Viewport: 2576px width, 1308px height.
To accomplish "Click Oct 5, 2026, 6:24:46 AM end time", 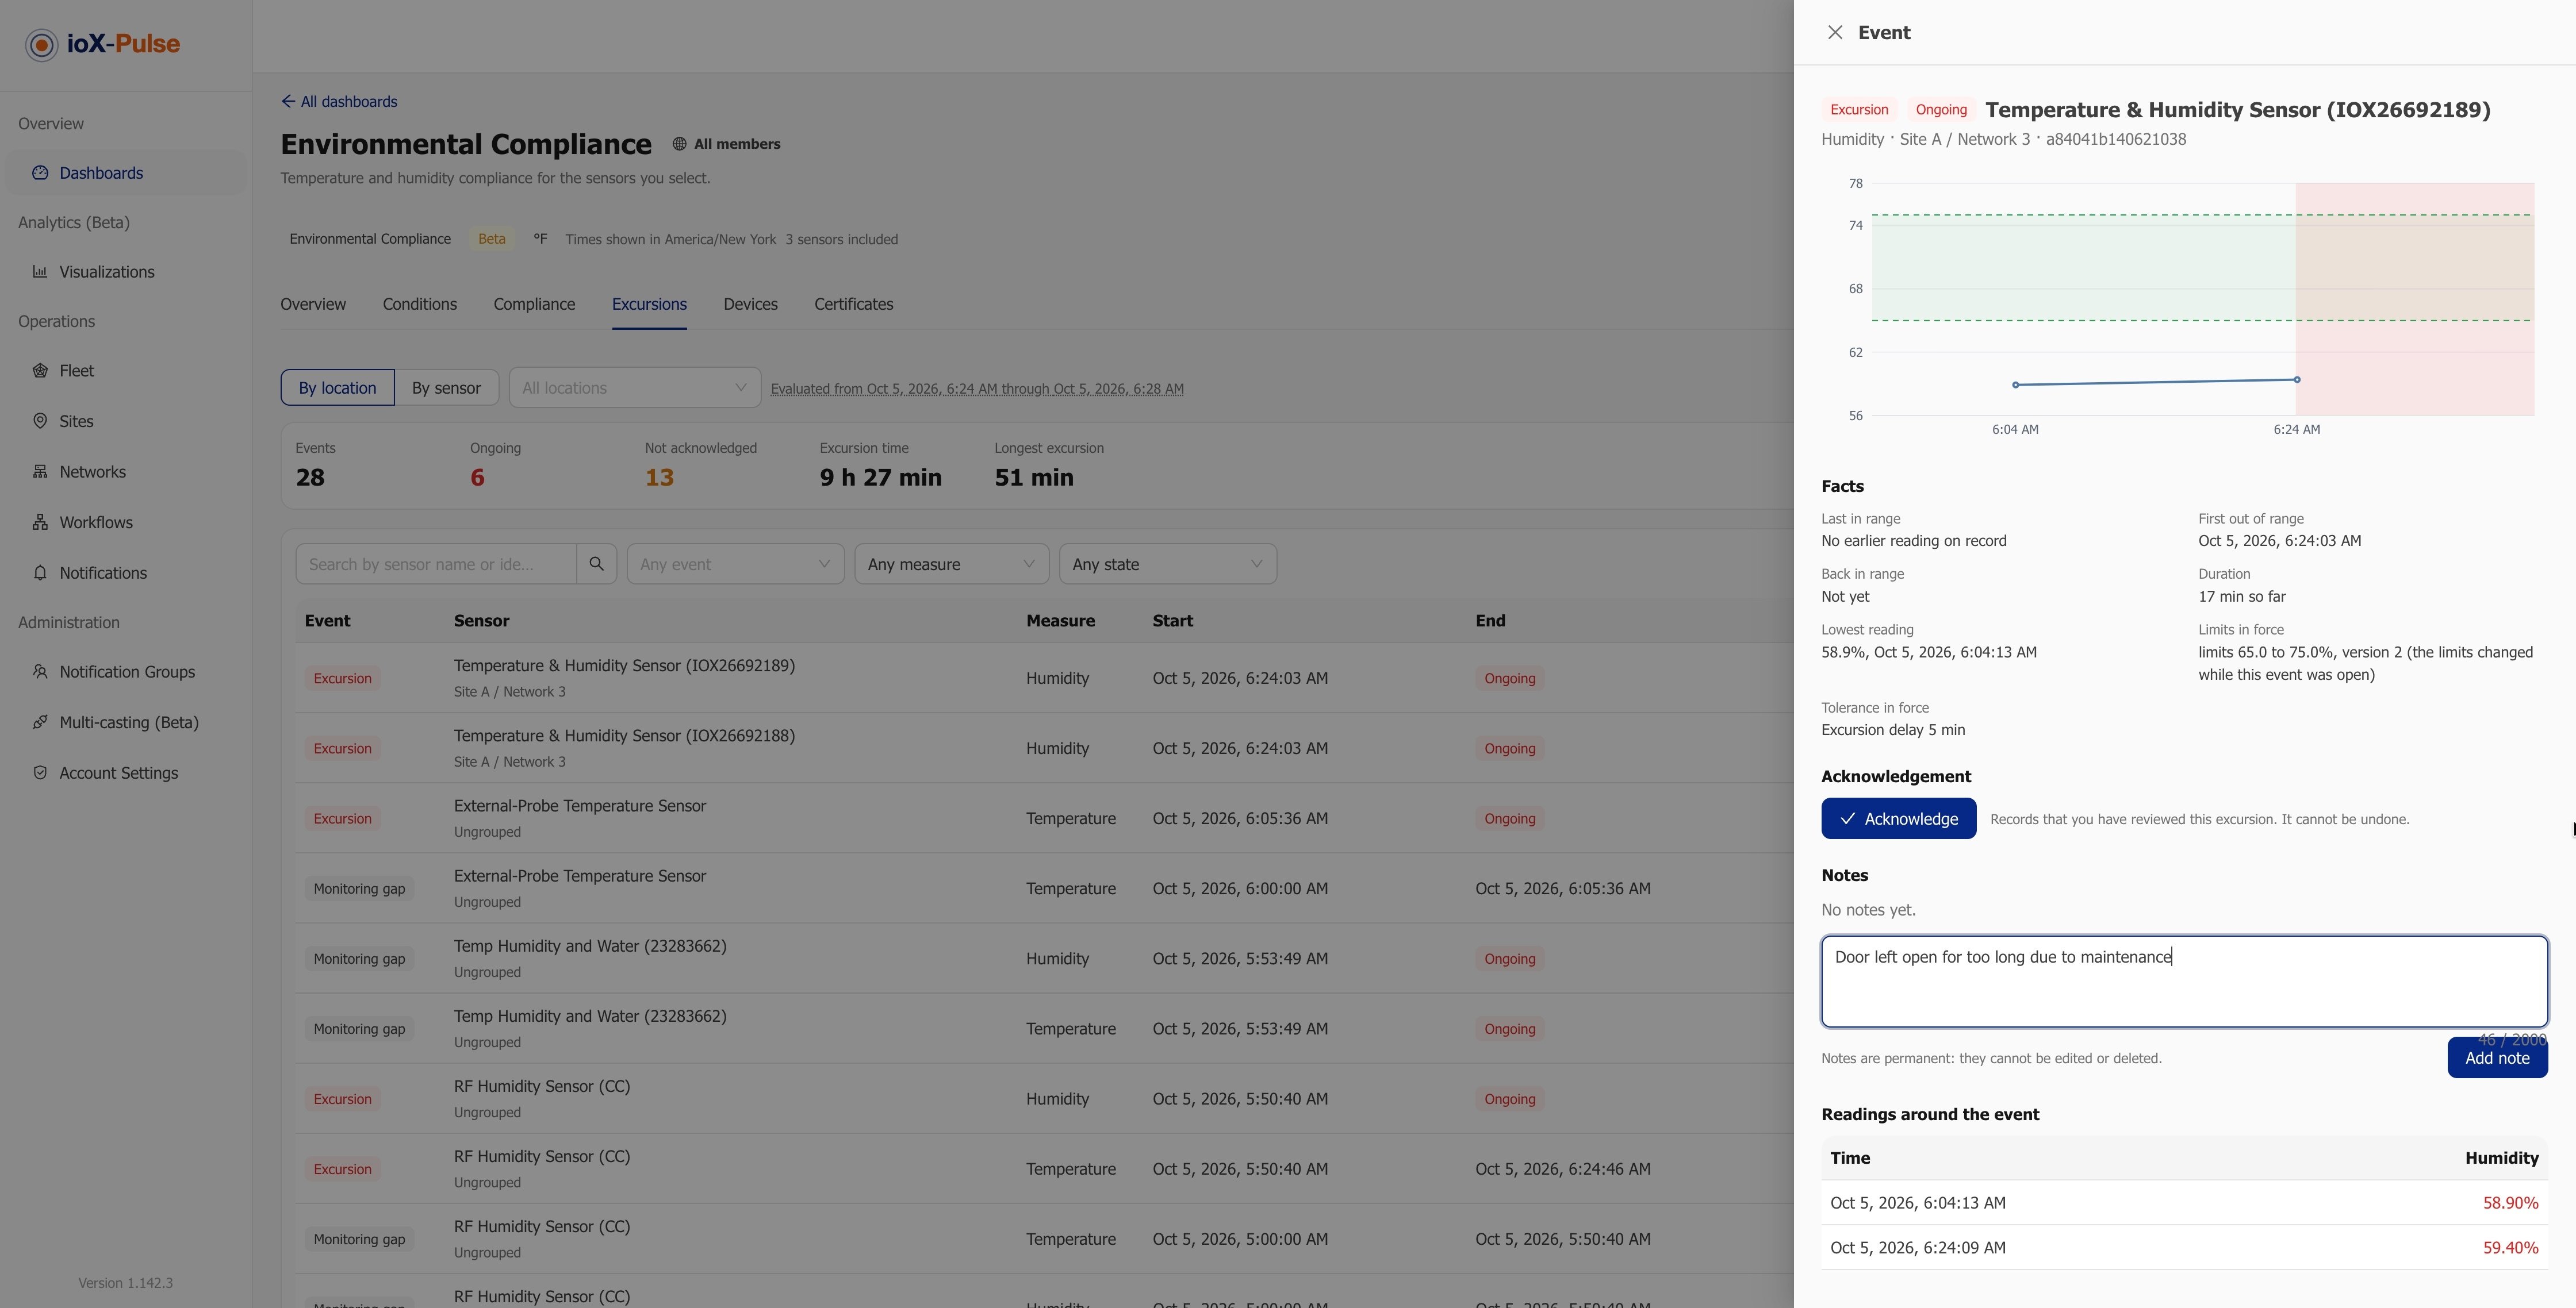I will (1562, 1169).
